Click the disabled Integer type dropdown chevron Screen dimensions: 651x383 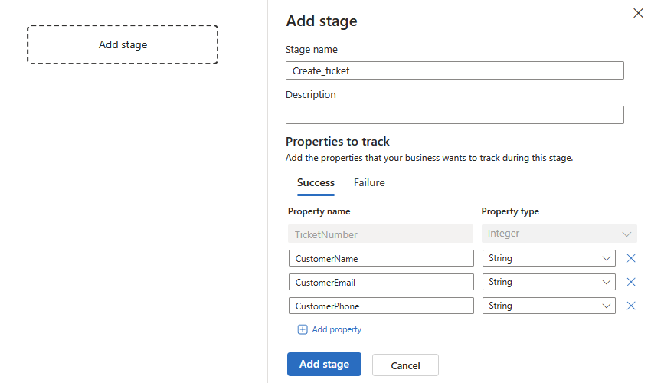(x=626, y=234)
